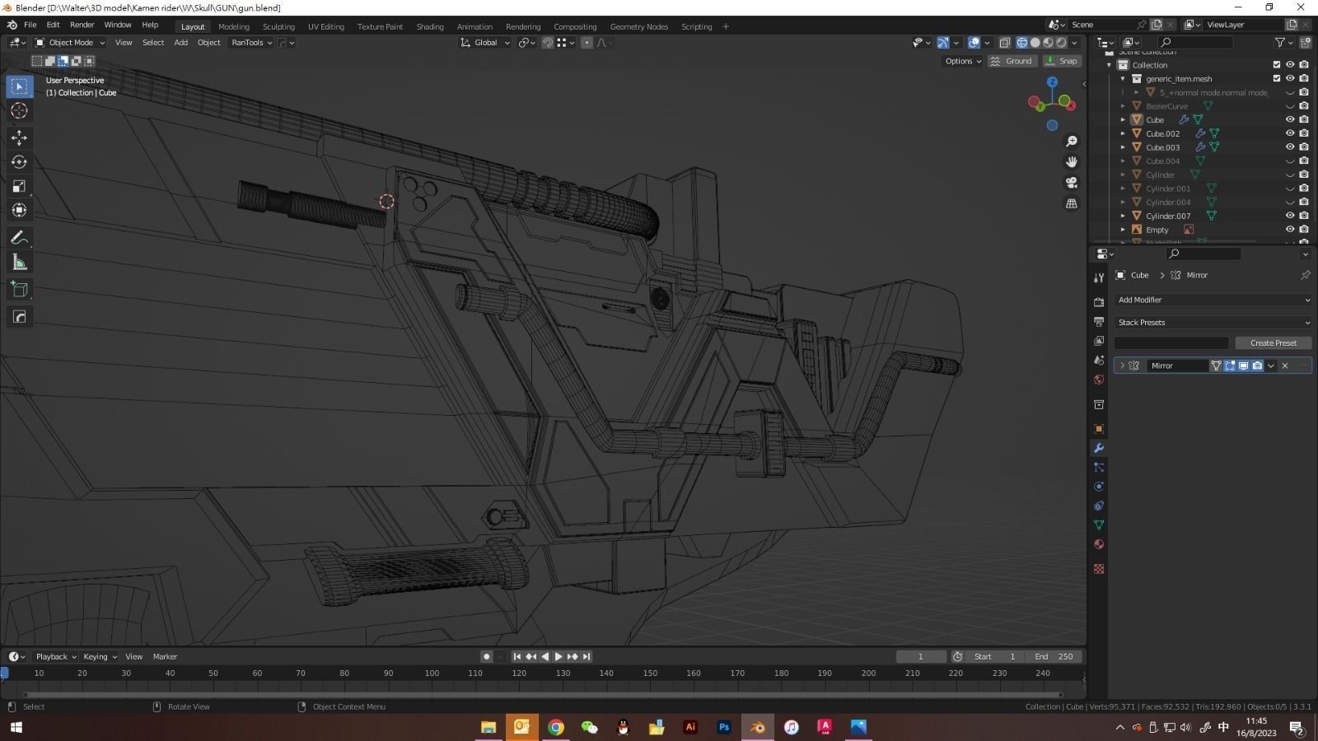
Task: Hide the Cube object in outliner
Action: tap(1290, 119)
